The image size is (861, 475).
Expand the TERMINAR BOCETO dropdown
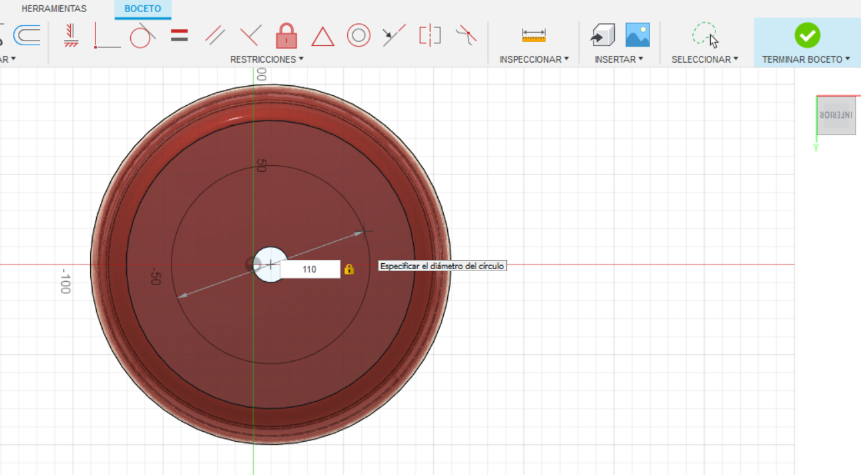pyautogui.click(x=806, y=59)
